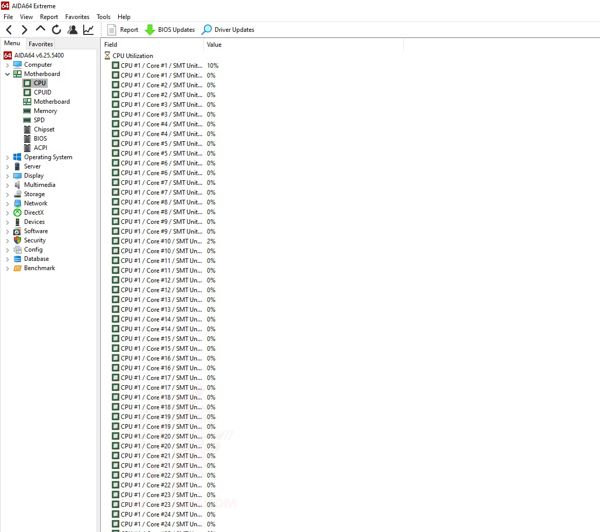The width and height of the screenshot is (600, 532).
Task: Select the CPUID icon in tree
Action: 27,92
